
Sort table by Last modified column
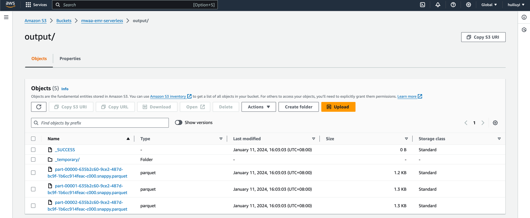point(247,139)
